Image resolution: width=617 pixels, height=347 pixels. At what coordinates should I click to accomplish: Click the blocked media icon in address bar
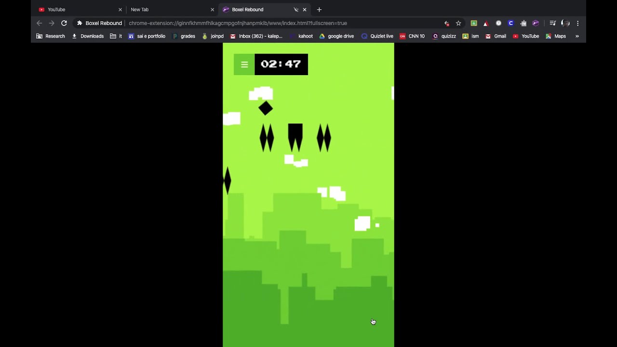pyautogui.click(x=447, y=23)
